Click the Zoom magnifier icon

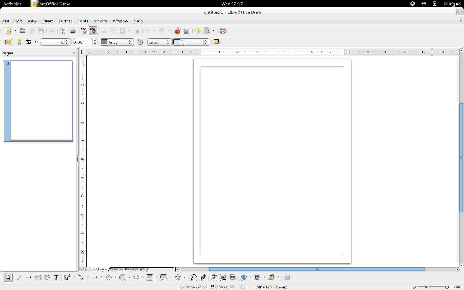click(x=207, y=31)
